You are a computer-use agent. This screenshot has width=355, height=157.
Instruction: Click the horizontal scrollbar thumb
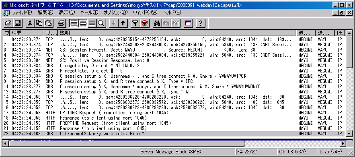pos(126,143)
